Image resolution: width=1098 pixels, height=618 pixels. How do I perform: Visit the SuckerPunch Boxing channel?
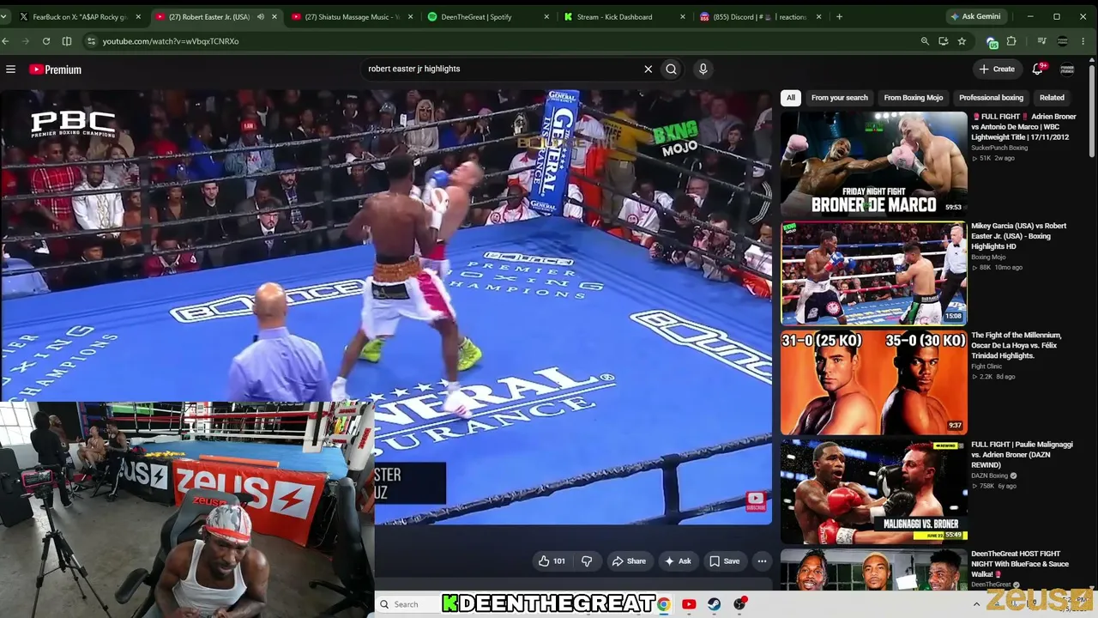coord(999,148)
